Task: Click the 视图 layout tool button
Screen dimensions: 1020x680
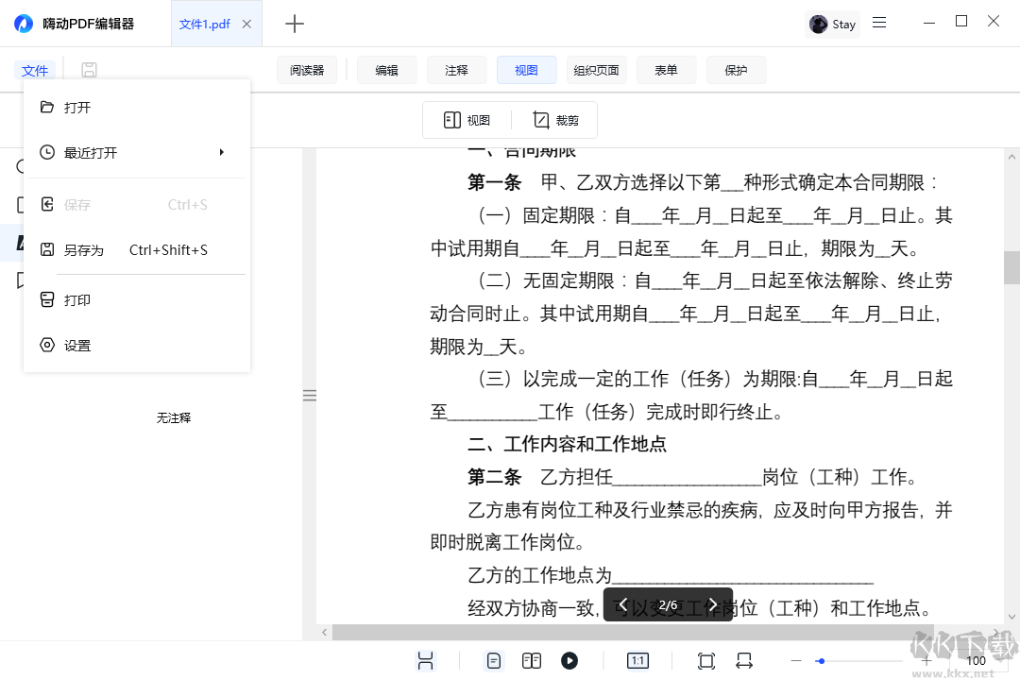Action: click(x=467, y=120)
